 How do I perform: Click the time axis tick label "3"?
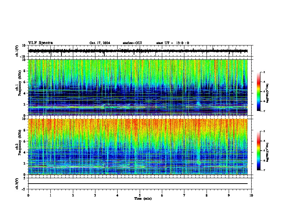(x=95, y=195)
